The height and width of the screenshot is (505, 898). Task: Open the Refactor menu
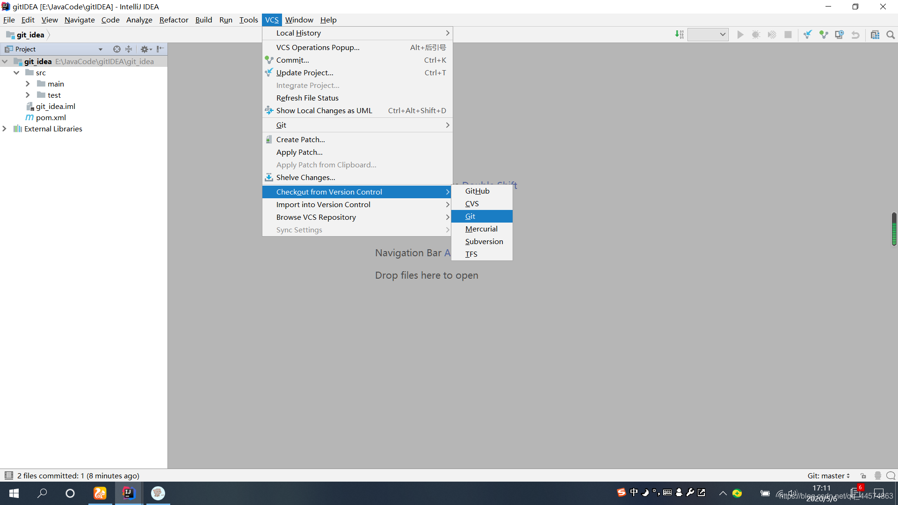(x=174, y=20)
